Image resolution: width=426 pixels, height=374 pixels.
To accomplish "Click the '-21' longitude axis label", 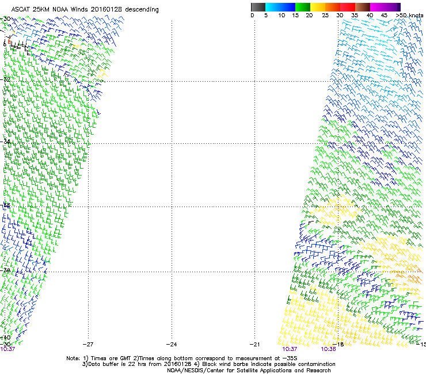I will (x=255, y=345).
